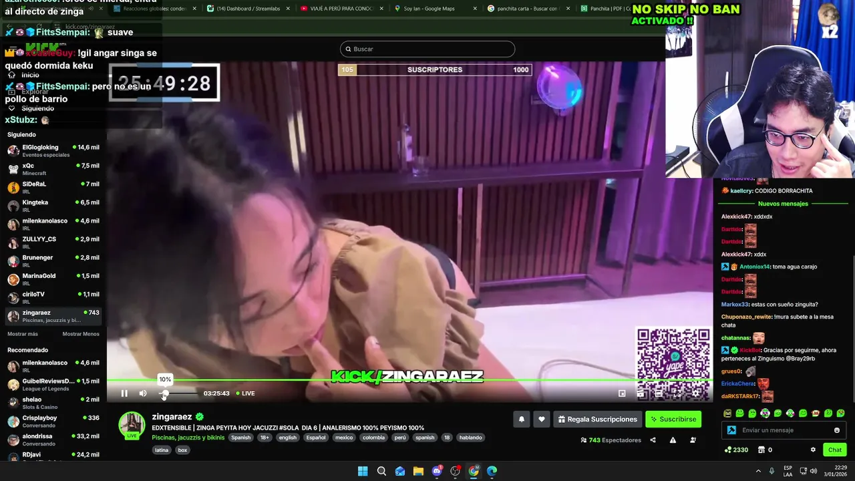Open alondrissa recommended channel

(53, 440)
